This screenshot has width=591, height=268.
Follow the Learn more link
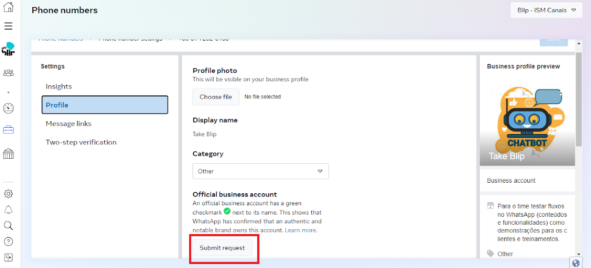(301, 230)
